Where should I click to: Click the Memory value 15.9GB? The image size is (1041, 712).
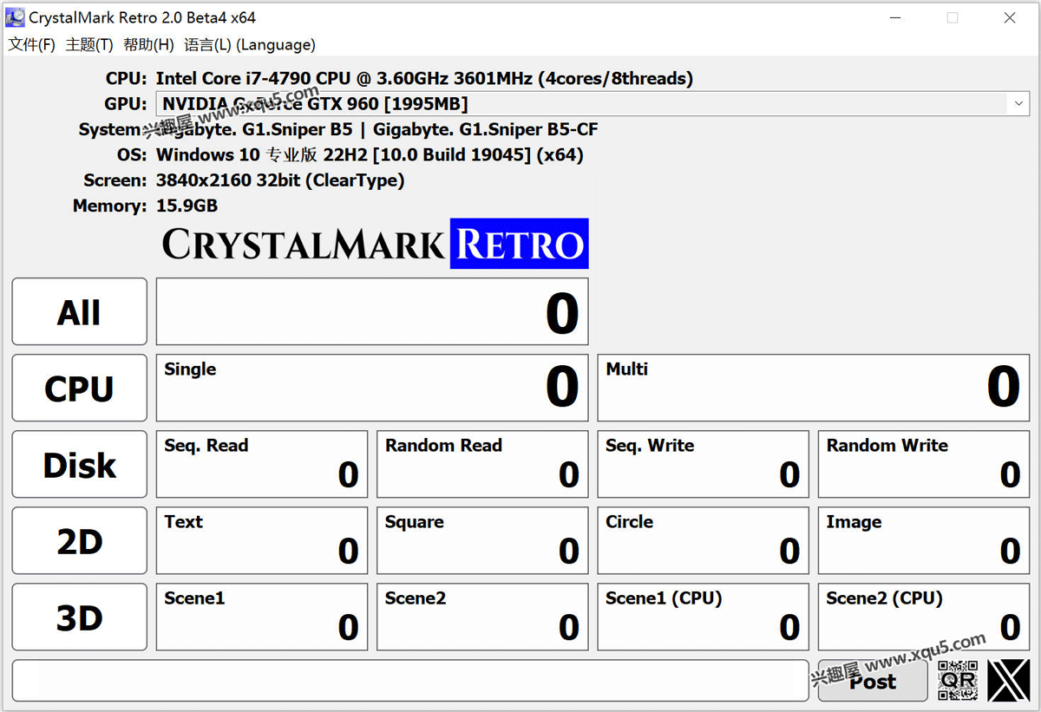(x=187, y=206)
